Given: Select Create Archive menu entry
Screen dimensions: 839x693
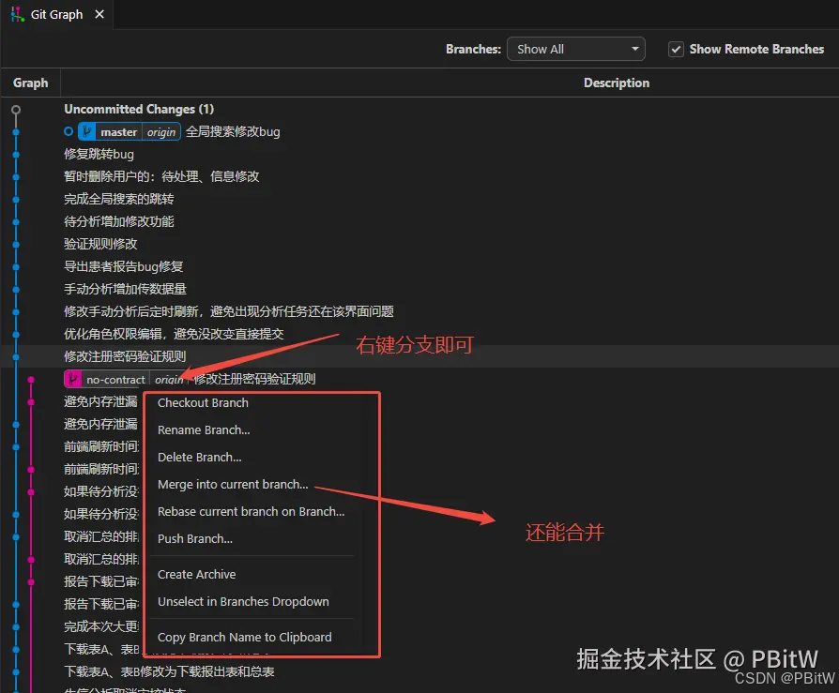Looking at the screenshot, I should point(196,574).
